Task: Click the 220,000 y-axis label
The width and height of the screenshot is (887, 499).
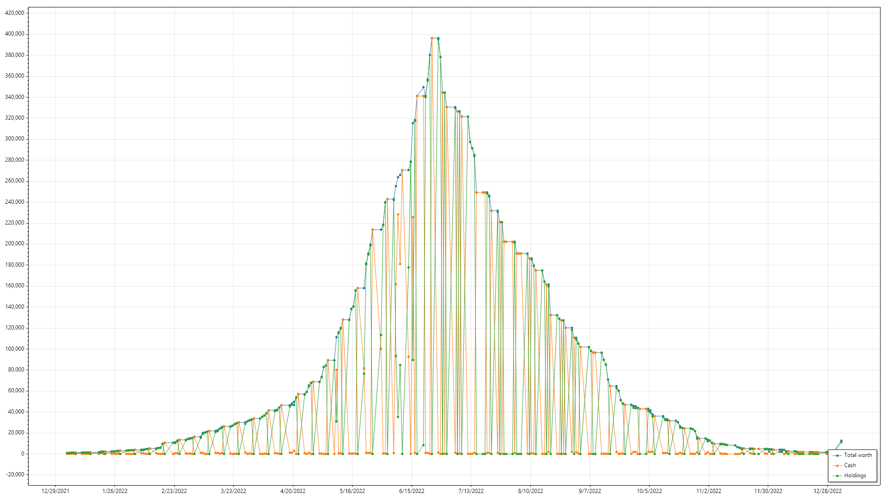Action: (x=14, y=223)
